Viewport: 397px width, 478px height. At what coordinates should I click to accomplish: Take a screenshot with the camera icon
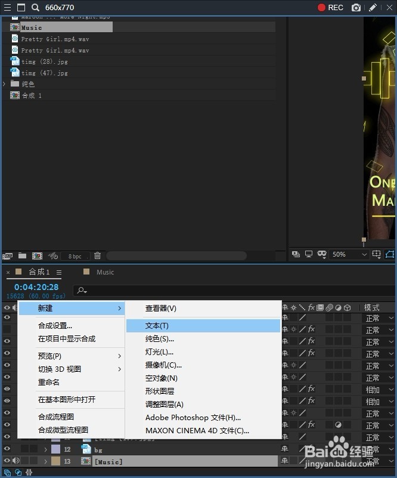pyautogui.click(x=356, y=8)
